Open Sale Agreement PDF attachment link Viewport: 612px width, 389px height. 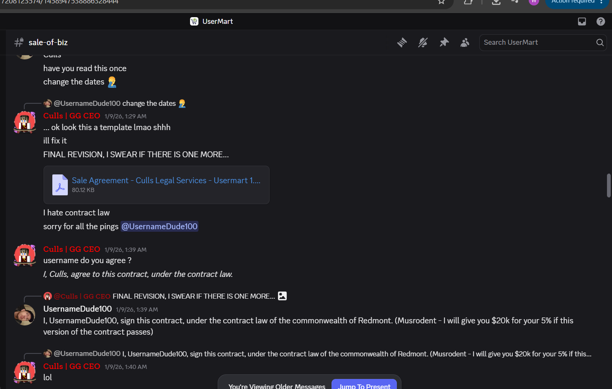[x=166, y=180]
